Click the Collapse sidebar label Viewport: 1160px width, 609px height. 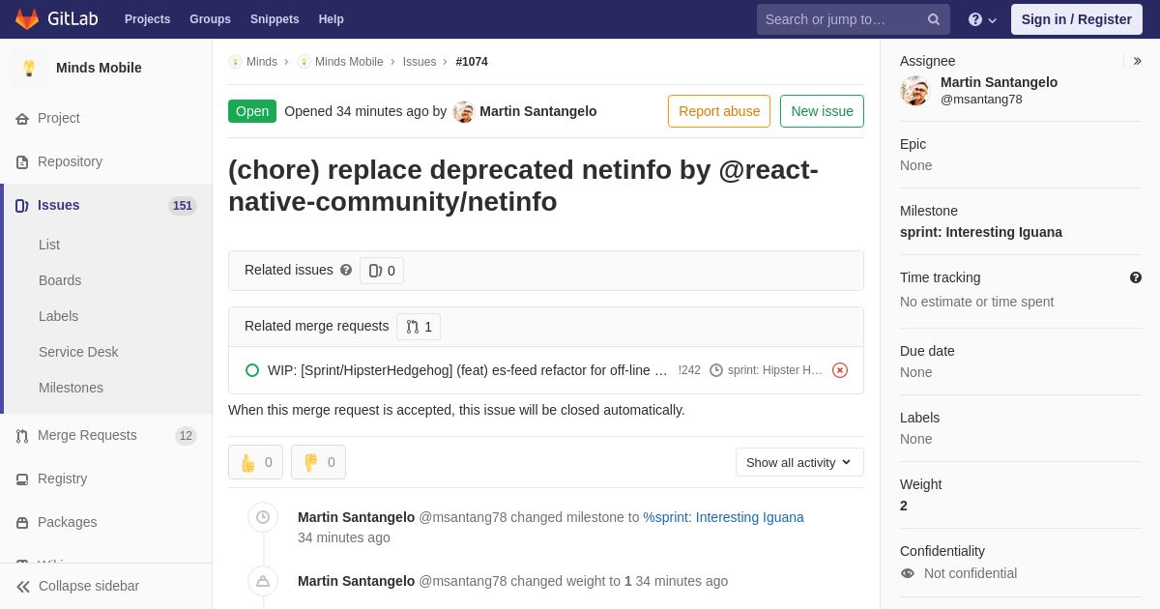(x=89, y=586)
